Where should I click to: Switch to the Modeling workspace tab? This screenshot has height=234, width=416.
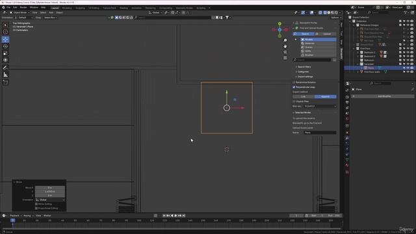[x=67, y=8]
